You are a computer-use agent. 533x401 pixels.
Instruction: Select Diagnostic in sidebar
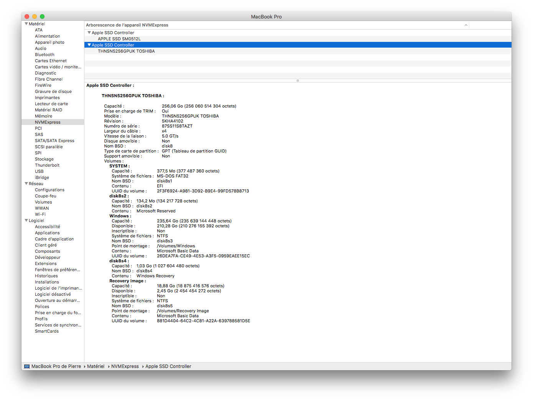click(45, 73)
